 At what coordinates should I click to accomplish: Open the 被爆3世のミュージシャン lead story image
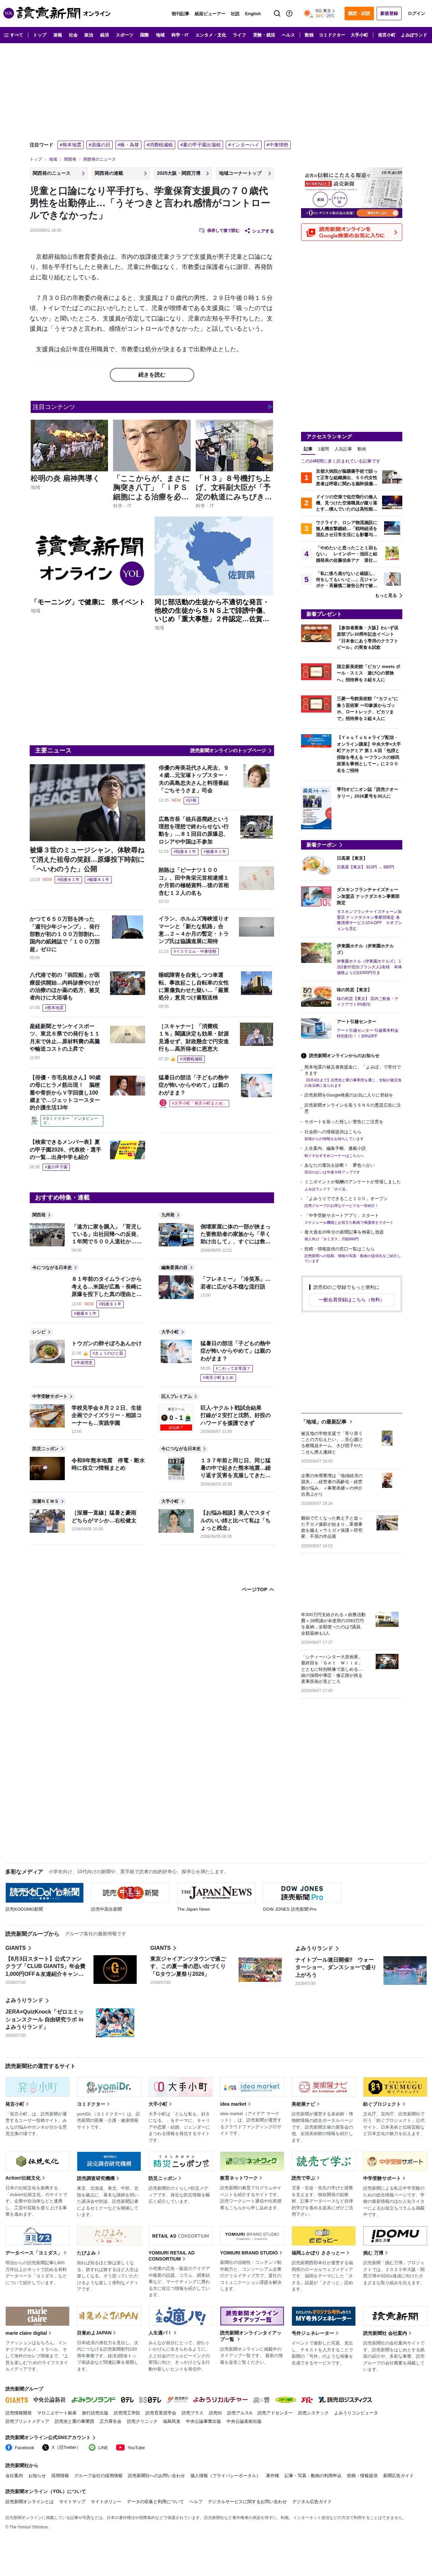tap(87, 803)
